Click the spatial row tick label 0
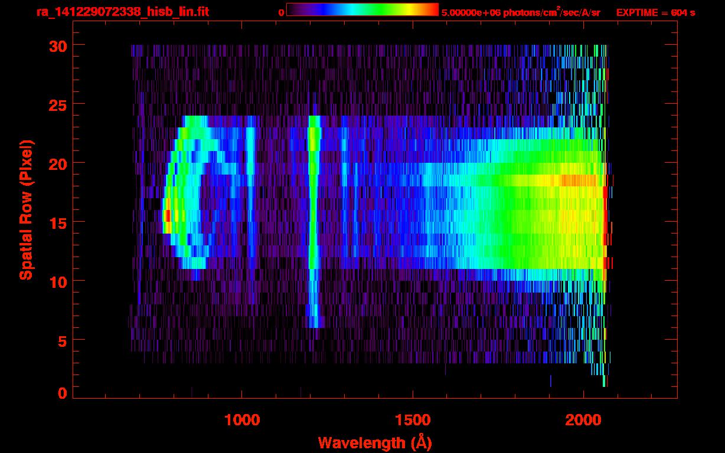This screenshot has width=725, height=453. pyautogui.click(x=62, y=393)
